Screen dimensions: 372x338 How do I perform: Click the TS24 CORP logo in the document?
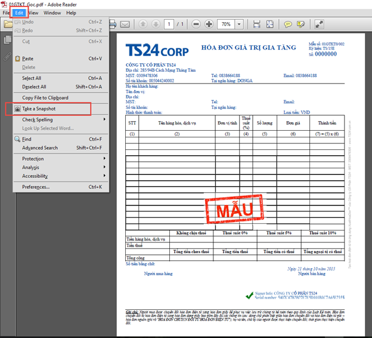[157, 50]
